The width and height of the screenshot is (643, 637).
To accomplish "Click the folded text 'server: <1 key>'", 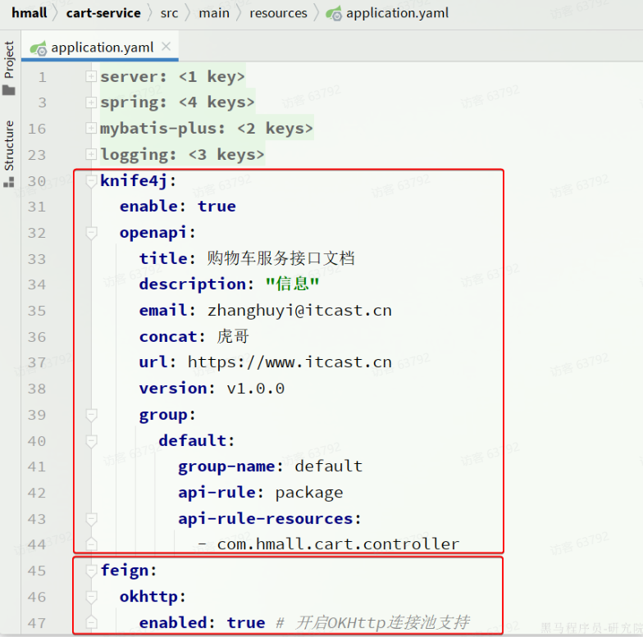I will point(172,77).
